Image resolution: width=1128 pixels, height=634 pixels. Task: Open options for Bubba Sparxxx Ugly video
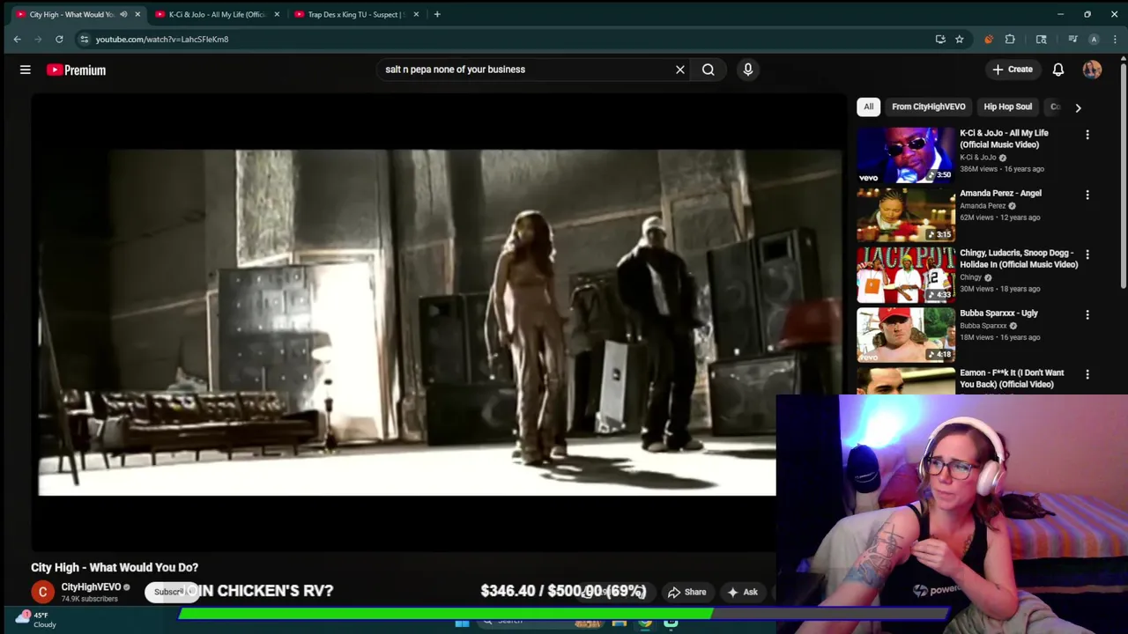[x=1087, y=314]
